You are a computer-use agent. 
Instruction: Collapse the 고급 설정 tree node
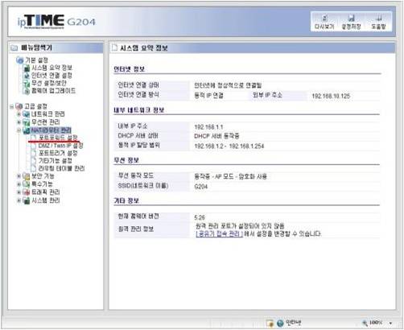11,107
